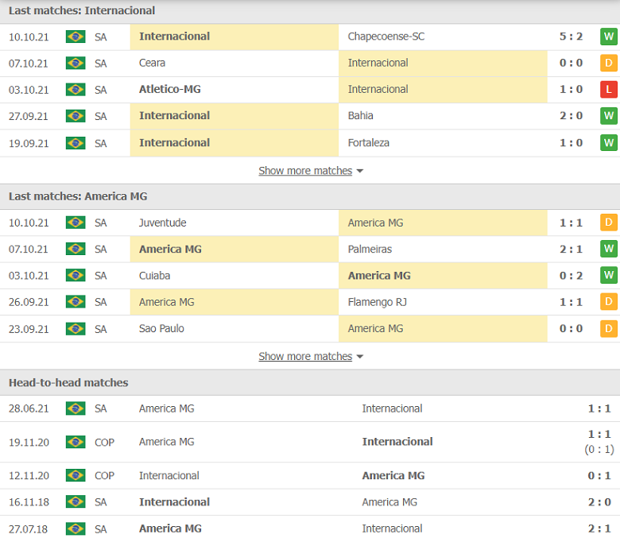Click bold Internacional name in 16.11.18 row
The image size is (620, 542).
point(174,502)
